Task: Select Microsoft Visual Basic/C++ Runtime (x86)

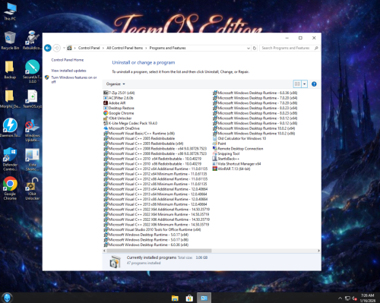Action: (x=139, y=134)
